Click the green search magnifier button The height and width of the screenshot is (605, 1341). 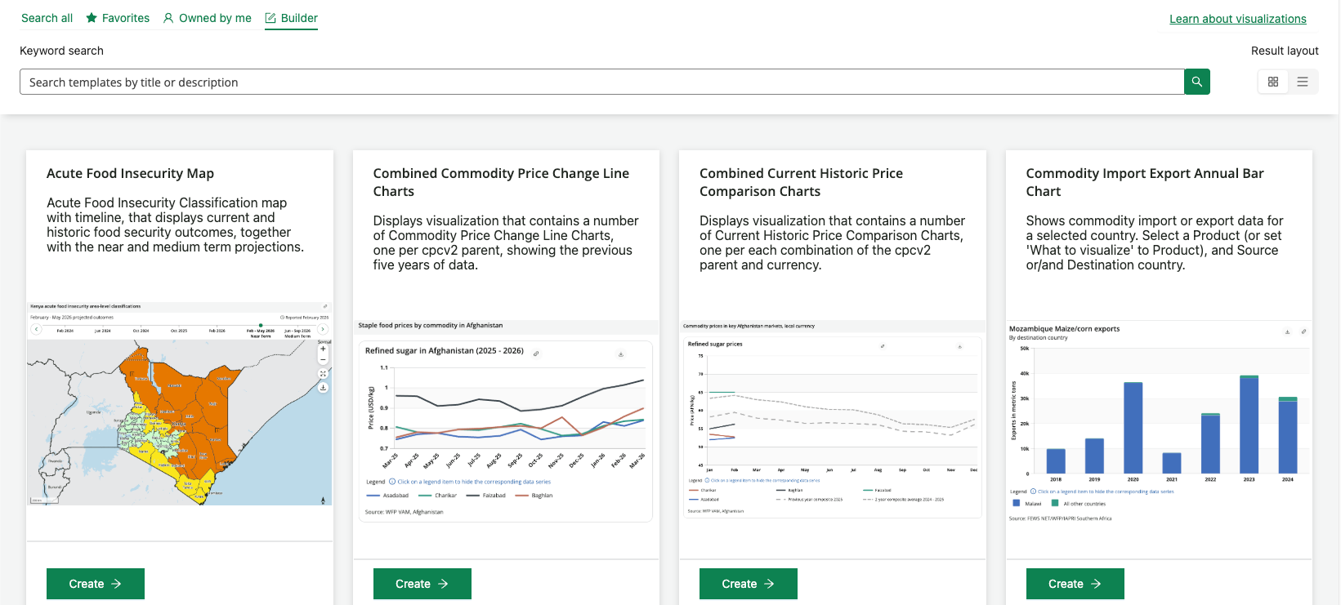pos(1196,82)
